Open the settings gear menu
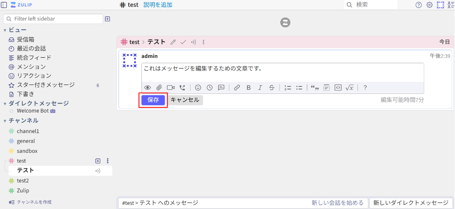The width and height of the screenshot is (455, 209). [x=430, y=5]
